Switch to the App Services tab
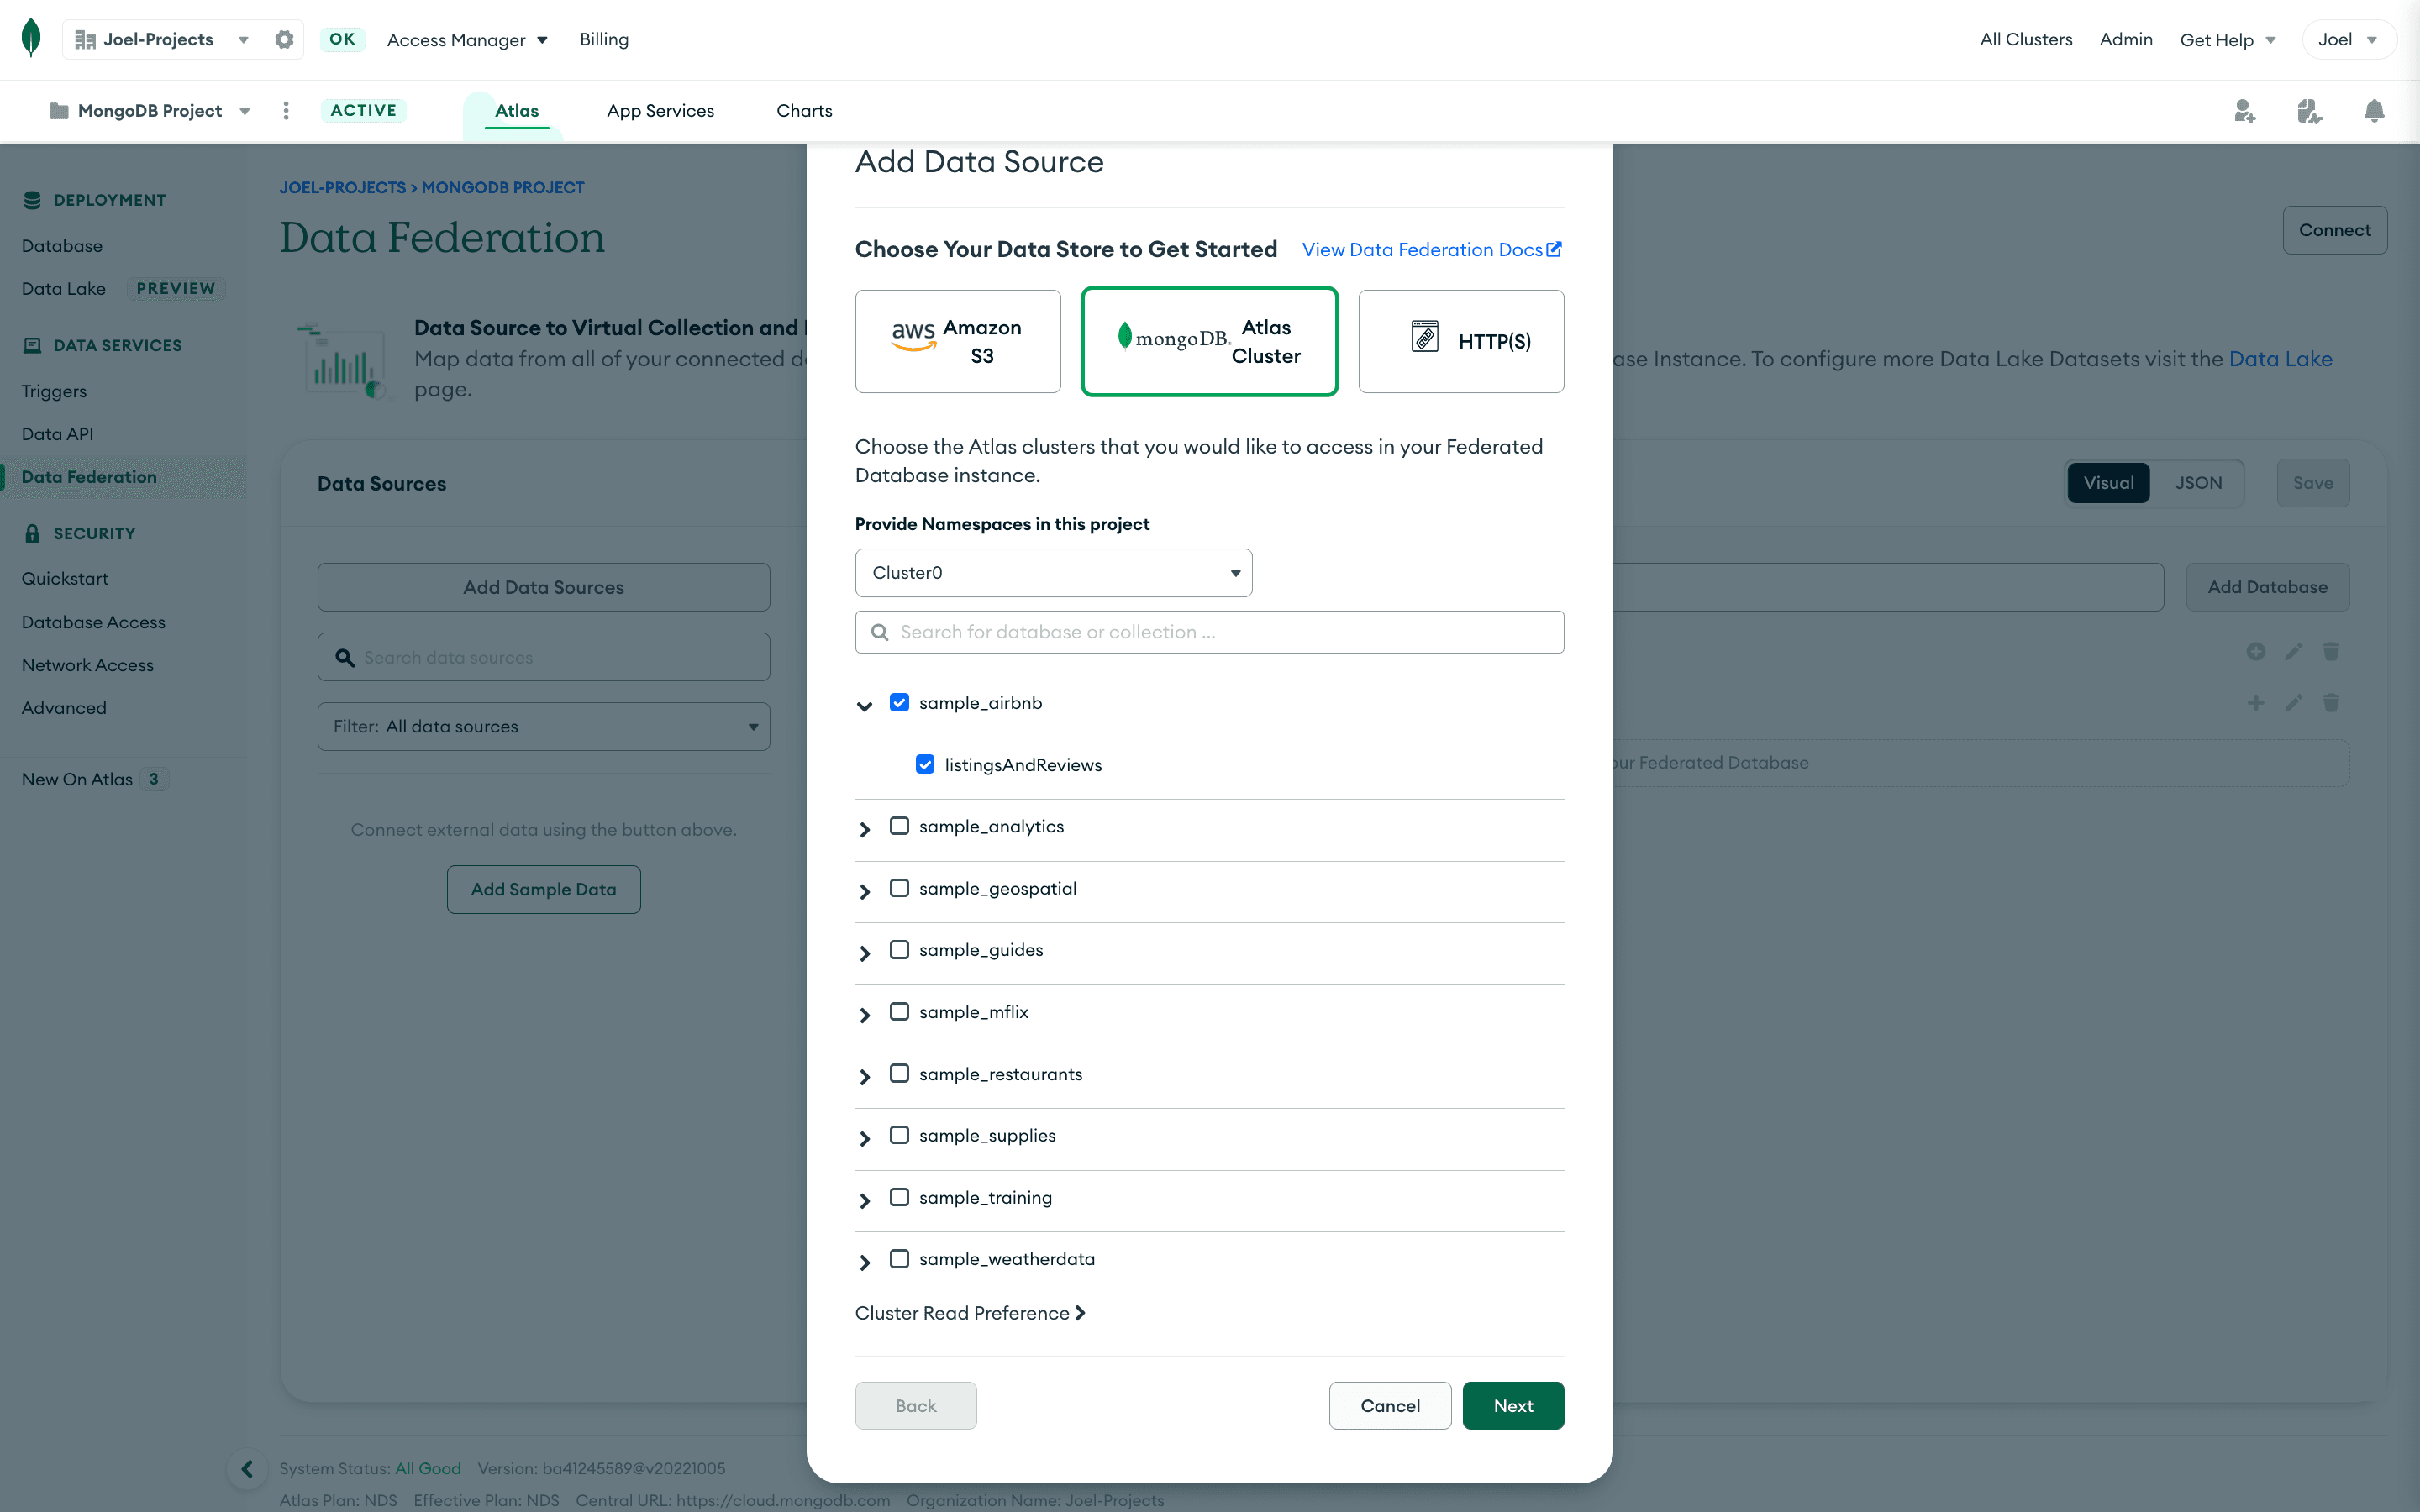The width and height of the screenshot is (2420, 1512). click(660, 110)
